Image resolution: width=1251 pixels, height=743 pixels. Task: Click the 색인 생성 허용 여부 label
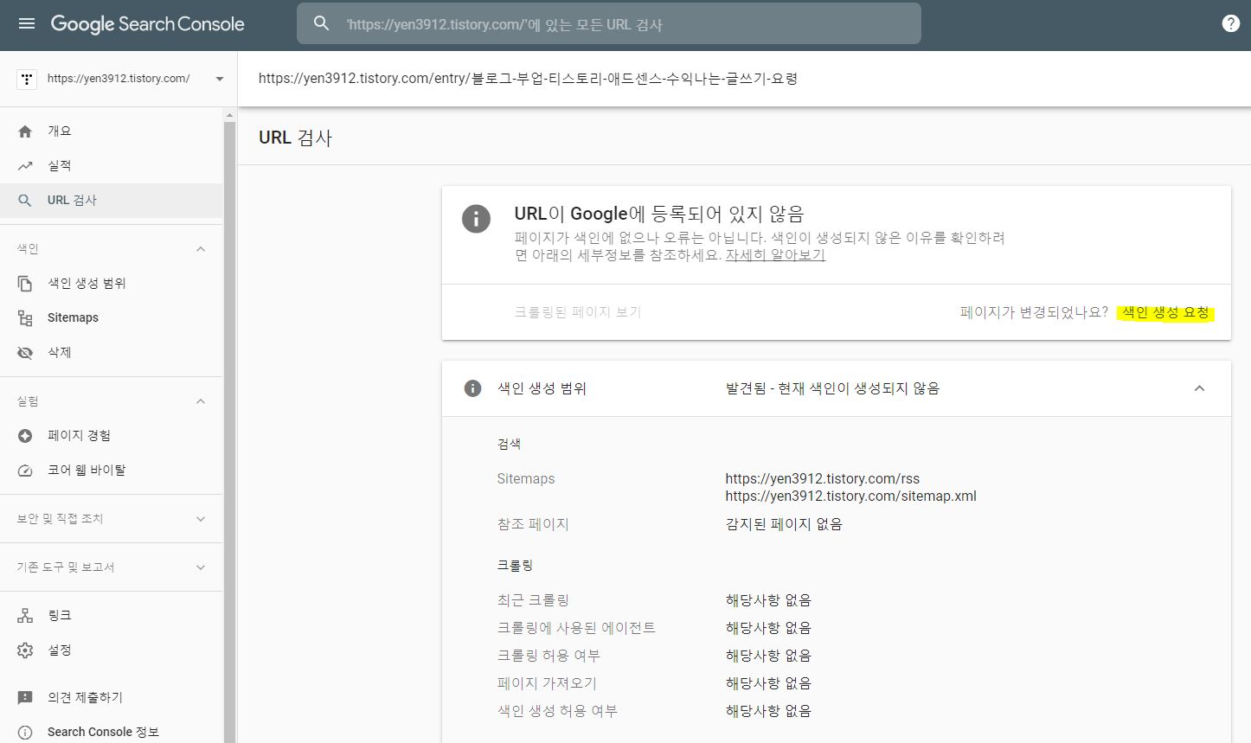(557, 711)
